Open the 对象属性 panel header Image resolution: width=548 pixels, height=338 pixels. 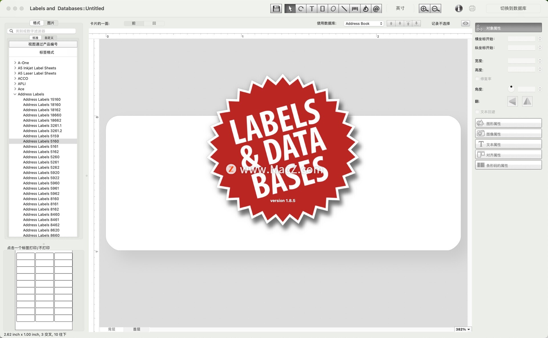click(508, 28)
